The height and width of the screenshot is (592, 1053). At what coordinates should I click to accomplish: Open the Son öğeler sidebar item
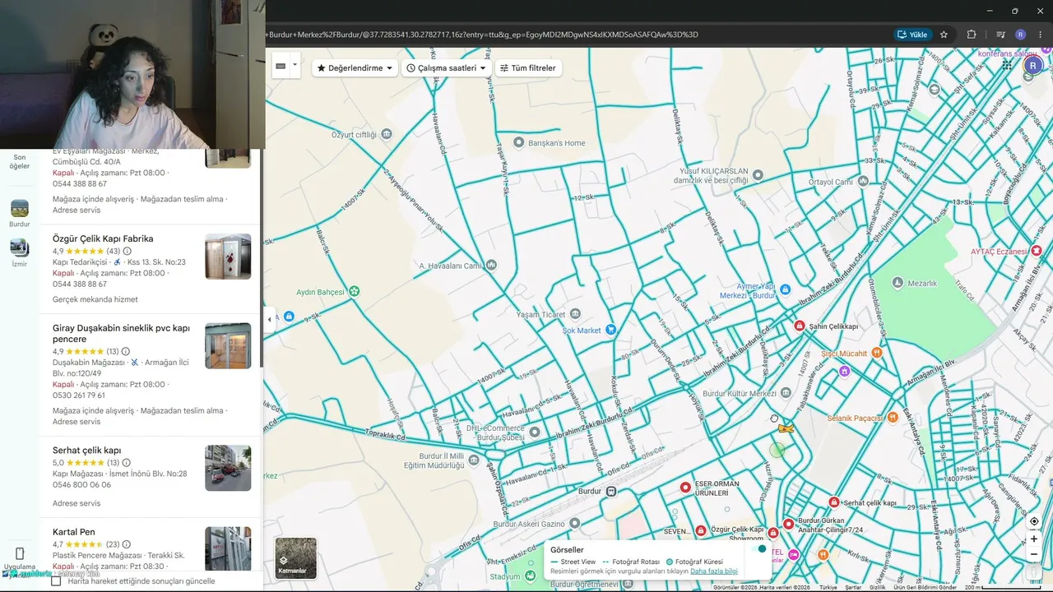19,161
